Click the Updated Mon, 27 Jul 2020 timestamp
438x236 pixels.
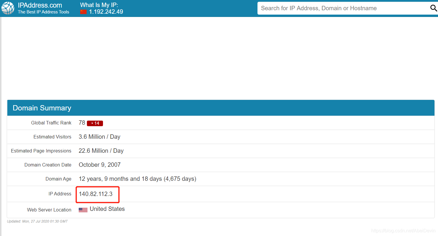pyautogui.click(x=37, y=221)
